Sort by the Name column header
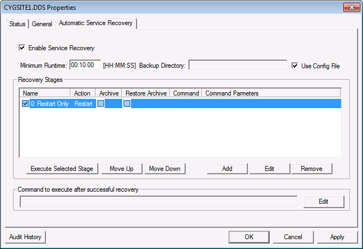 pos(45,93)
